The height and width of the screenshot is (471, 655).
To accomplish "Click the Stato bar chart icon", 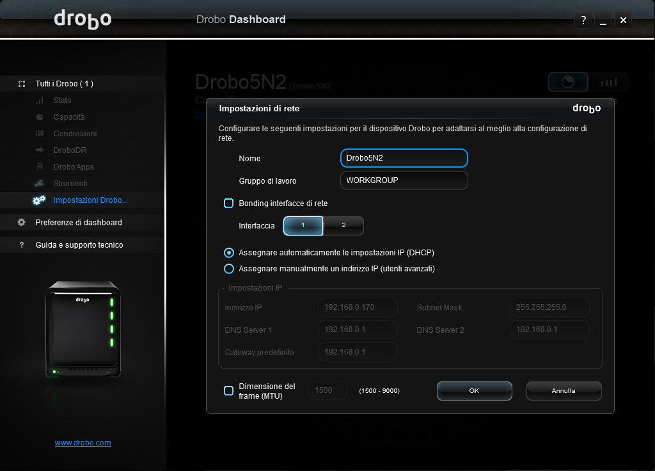I will coord(40,100).
